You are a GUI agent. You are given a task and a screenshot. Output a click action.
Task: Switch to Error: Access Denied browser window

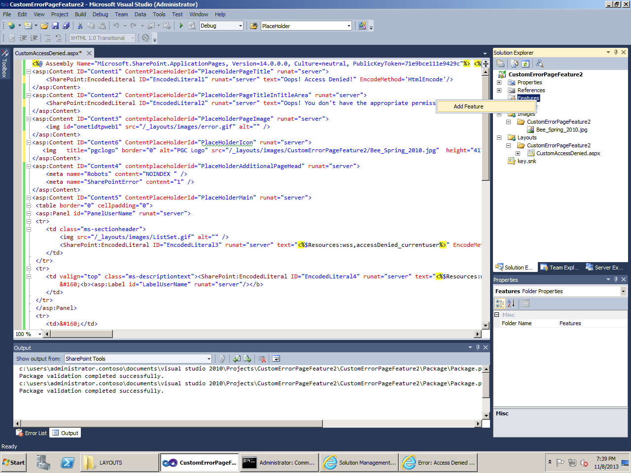pyautogui.click(x=438, y=463)
